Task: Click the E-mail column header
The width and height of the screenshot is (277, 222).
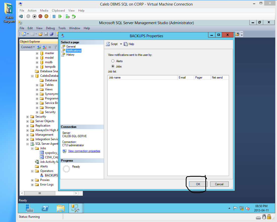Action: pos(186,78)
